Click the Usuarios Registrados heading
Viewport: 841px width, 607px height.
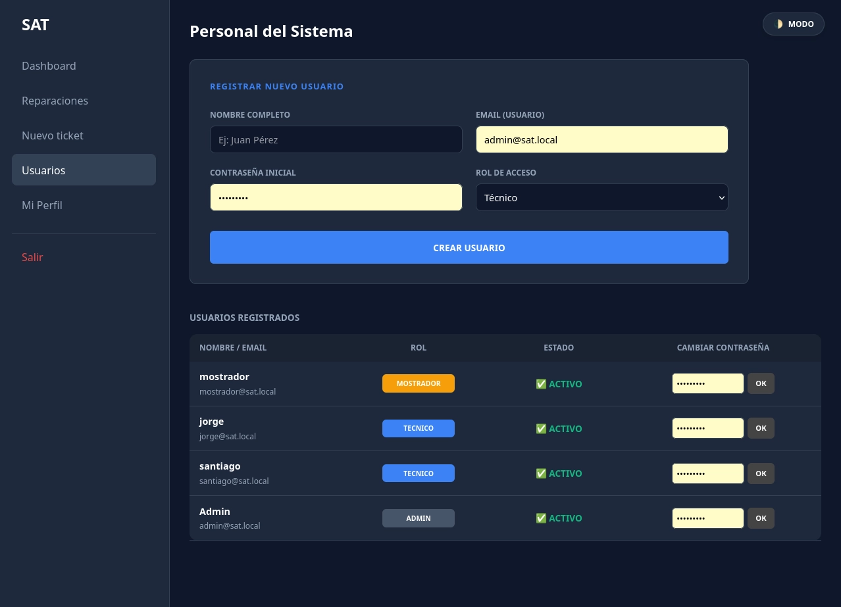tap(244, 318)
